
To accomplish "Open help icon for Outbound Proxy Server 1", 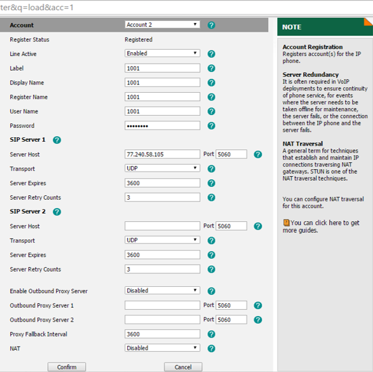I will pos(258,305).
